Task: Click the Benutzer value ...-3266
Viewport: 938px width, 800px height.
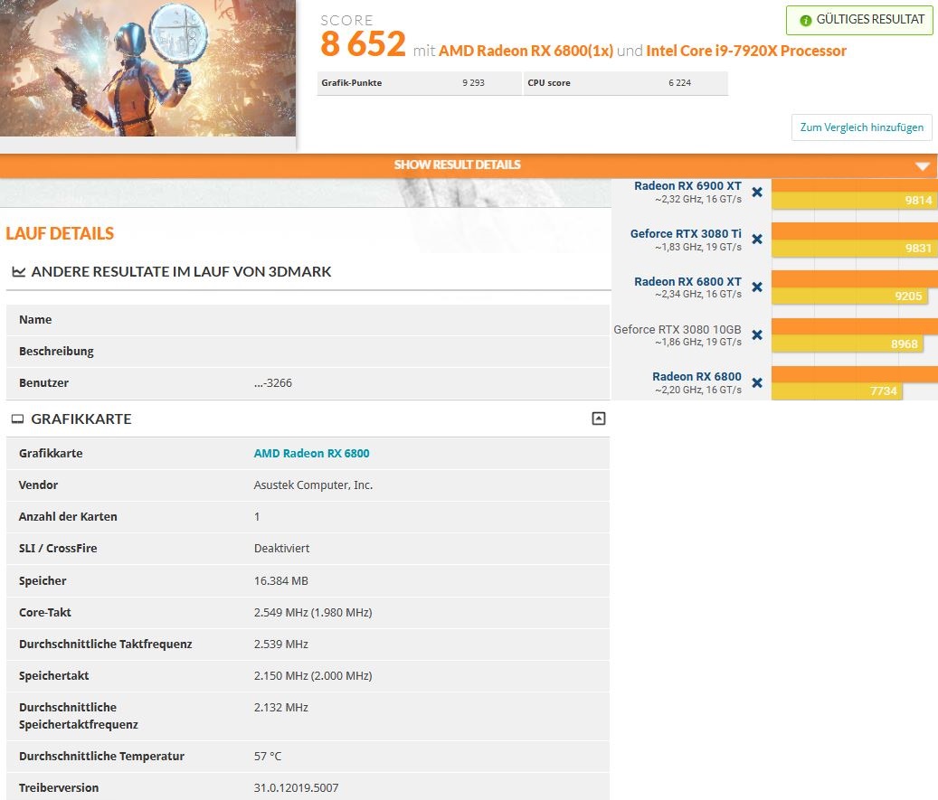Action: coord(273,383)
